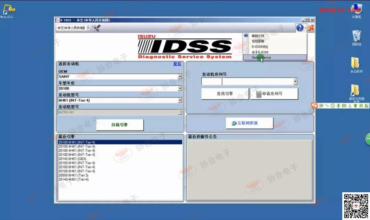Select the 20140 4HK1 (Tier-4) recent engine
Image resolution: width=370 pixels, height=220 pixels.
coord(120,179)
